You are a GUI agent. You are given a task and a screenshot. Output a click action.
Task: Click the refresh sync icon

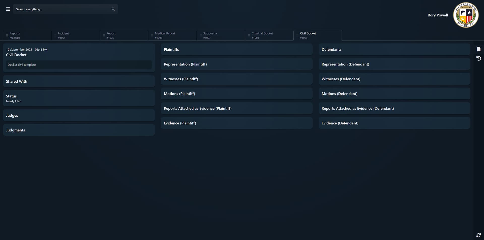tap(478, 235)
